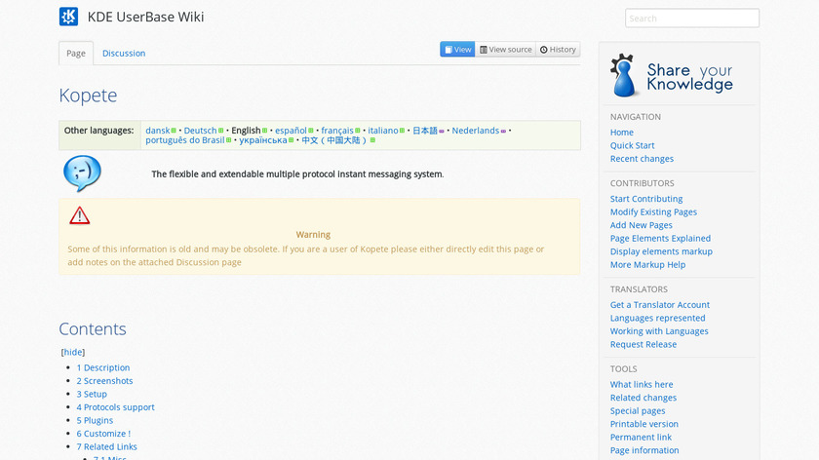Click the red warning triangle icon
The height and width of the screenshot is (460, 819).
point(79,215)
